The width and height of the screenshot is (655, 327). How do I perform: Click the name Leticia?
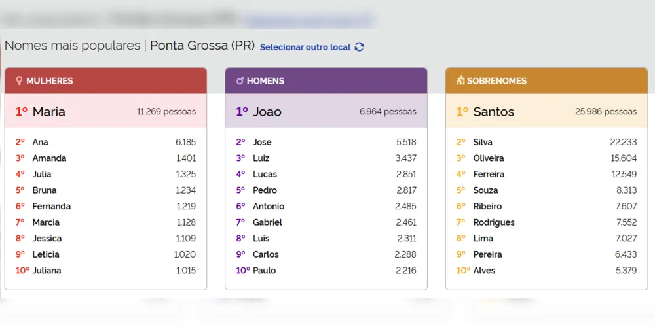tap(46, 254)
